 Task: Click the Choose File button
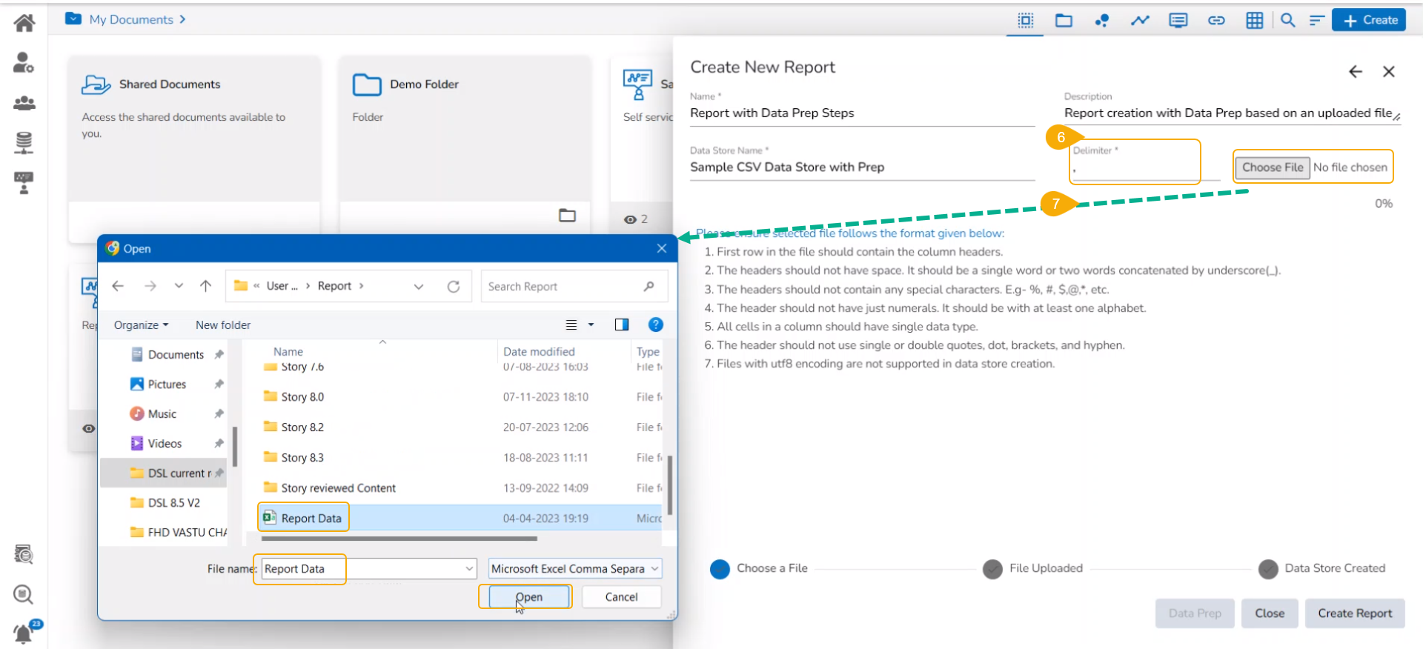pos(1272,167)
